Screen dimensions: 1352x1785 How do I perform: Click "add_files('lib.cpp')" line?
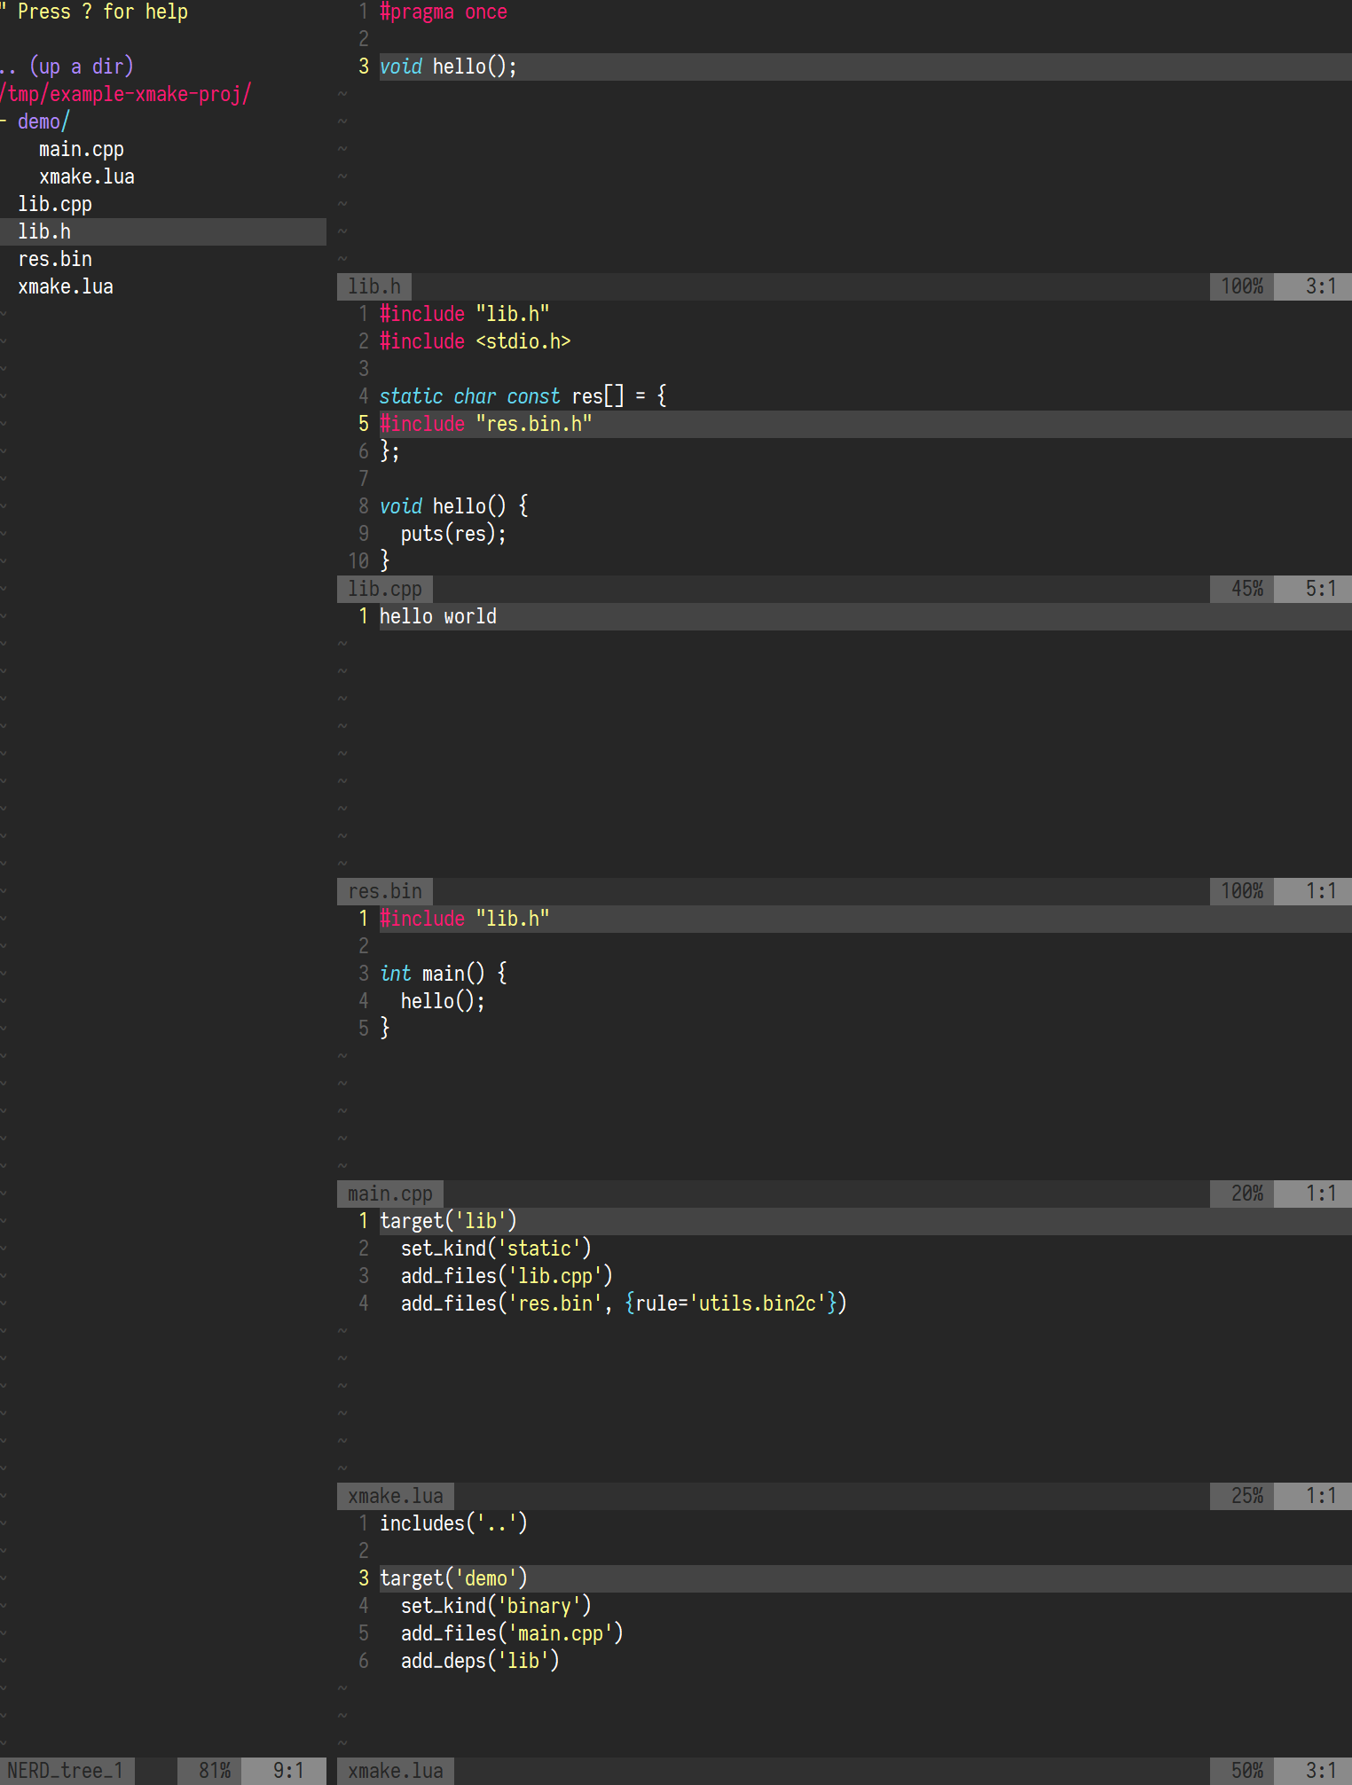click(x=507, y=1276)
